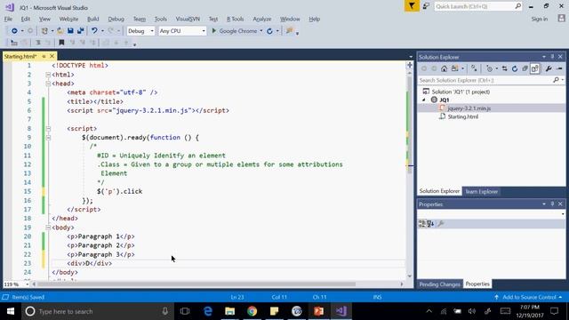Click the Open File folder icon
The height and width of the screenshot is (320, 569).
click(x=60, y=31)
